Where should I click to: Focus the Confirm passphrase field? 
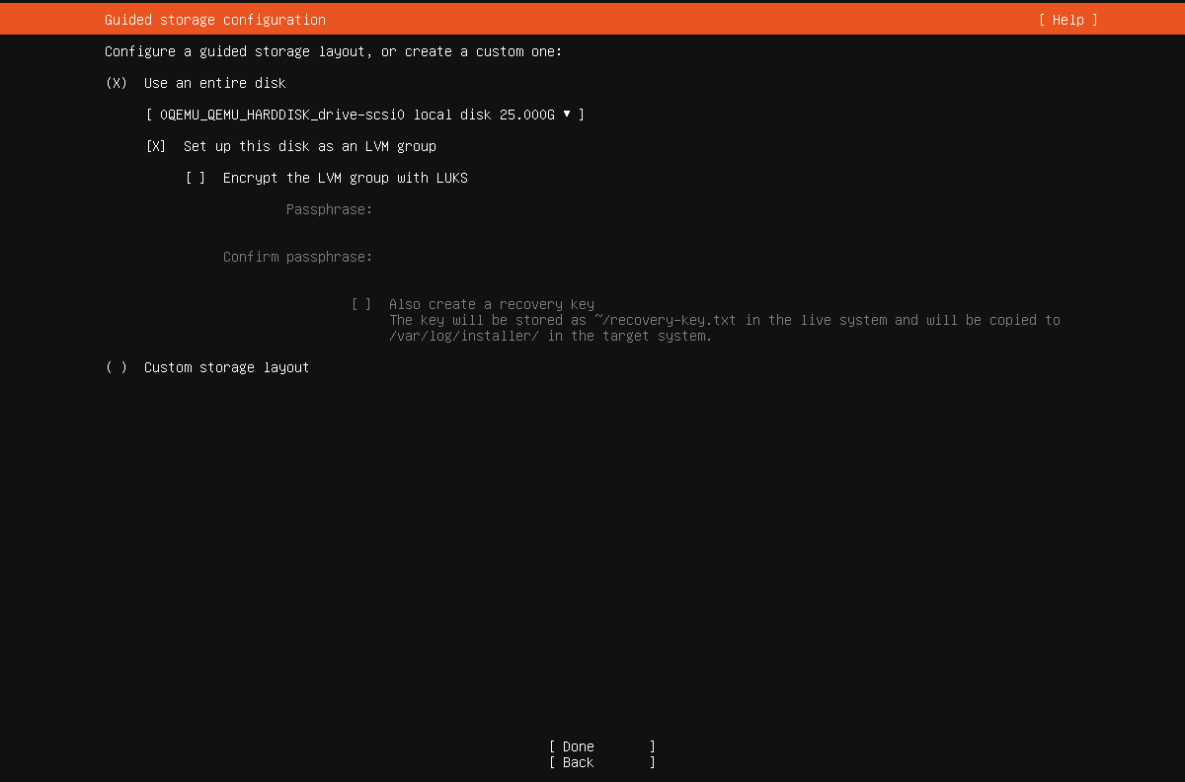click(592, 257)
